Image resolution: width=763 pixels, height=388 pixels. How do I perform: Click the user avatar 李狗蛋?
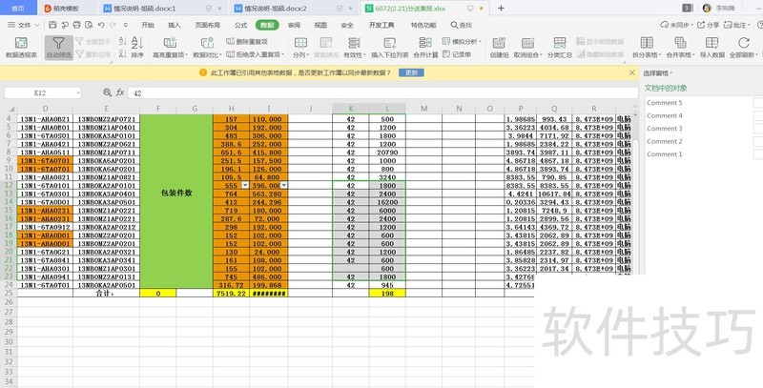tap(707, 9)
